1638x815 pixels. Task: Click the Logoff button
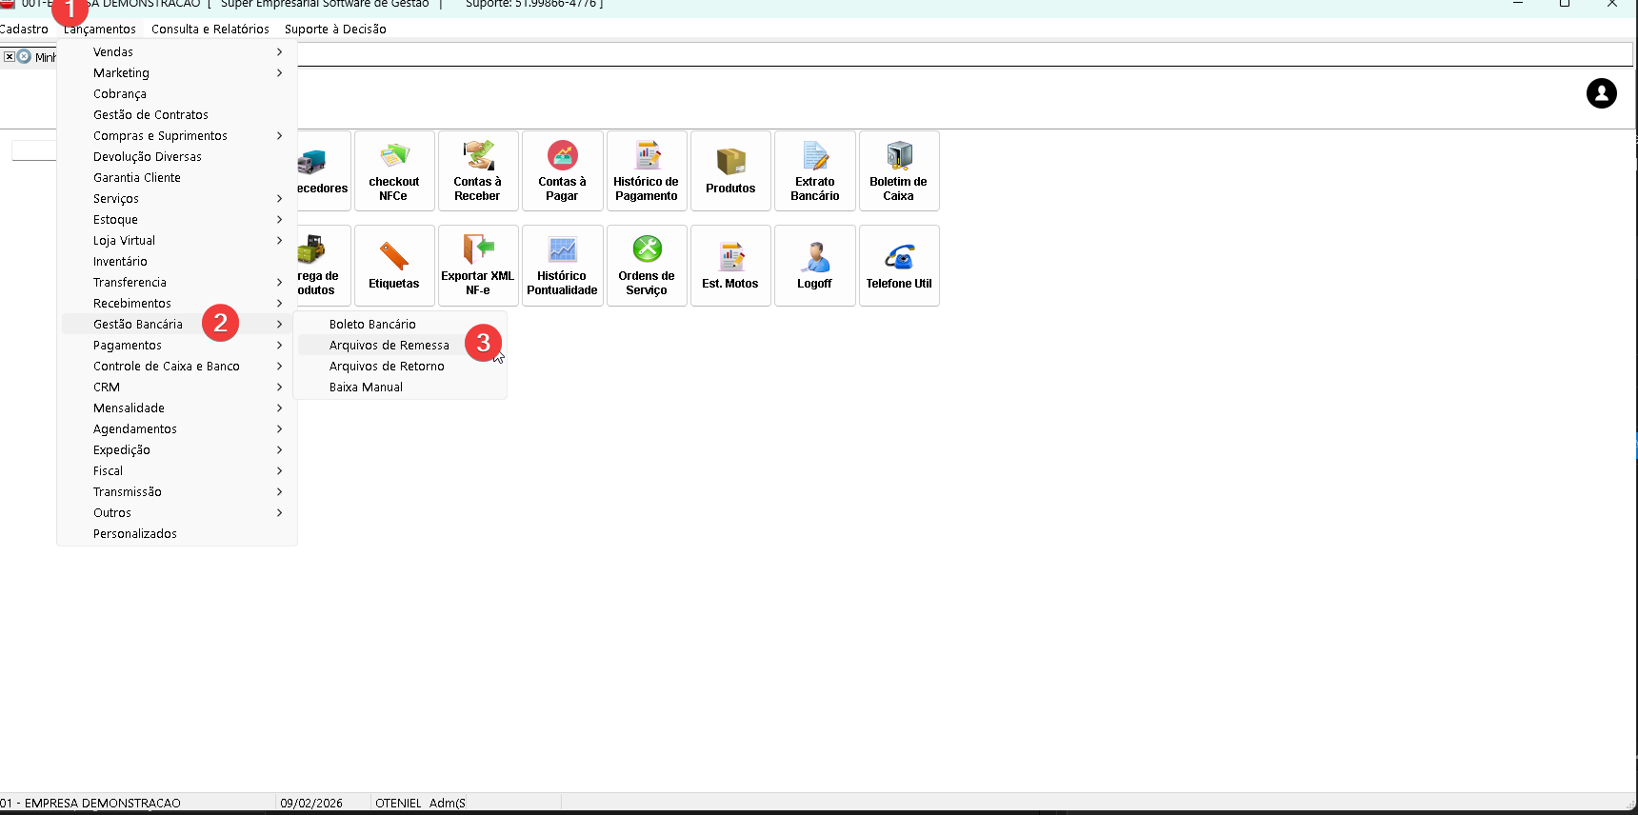point(815,265)
